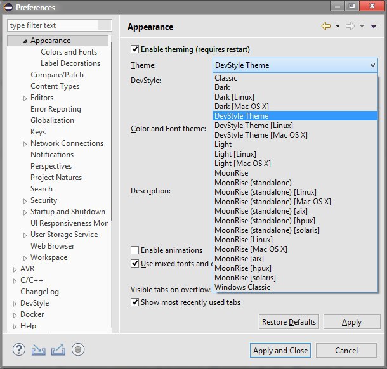The height and width of the screenshot is (369, 387).
Task: Open Globalization preferences page
Action: pyautogui.click(x=52, y=120)
